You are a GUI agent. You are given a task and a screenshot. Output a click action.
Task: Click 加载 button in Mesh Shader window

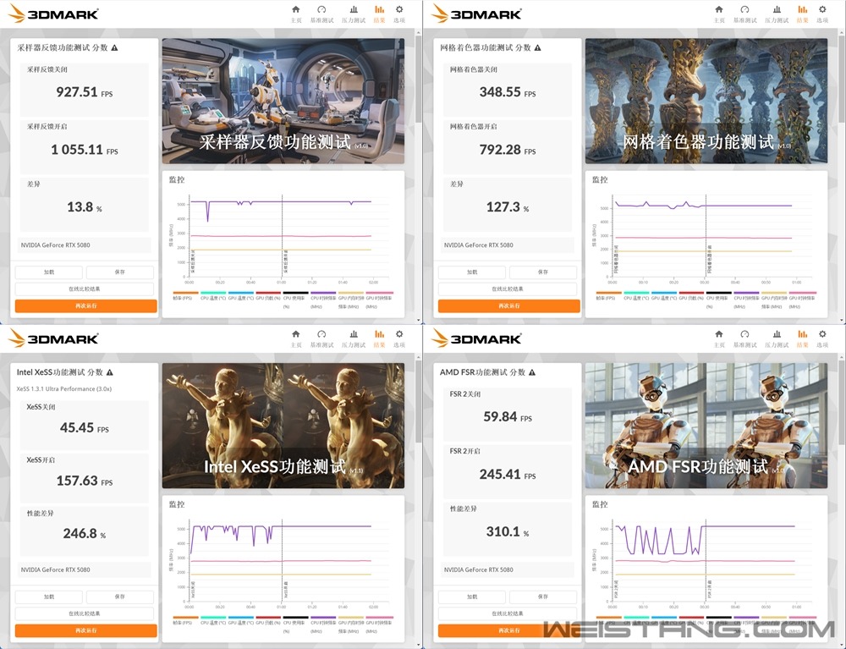pos(471,272)
